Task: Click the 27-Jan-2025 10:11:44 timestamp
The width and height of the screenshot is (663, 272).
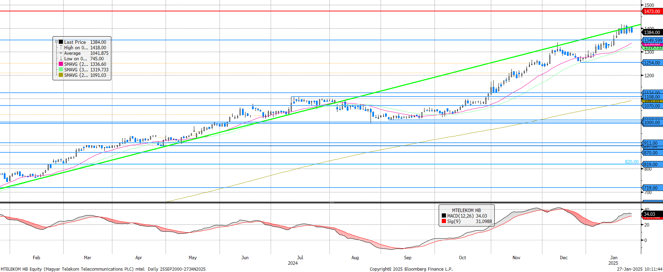Action: 639,269
